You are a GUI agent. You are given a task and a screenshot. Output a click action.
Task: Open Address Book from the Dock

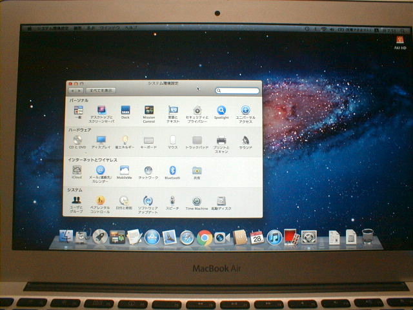pyautogui.click(x=239, y=237)
